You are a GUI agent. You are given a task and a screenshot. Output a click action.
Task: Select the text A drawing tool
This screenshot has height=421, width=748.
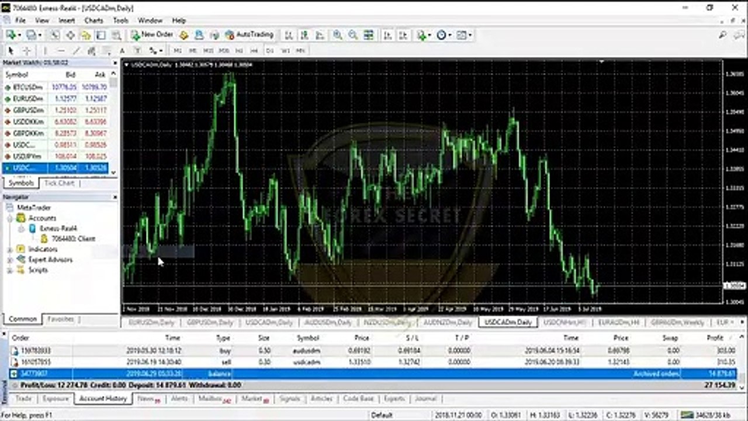122,51
